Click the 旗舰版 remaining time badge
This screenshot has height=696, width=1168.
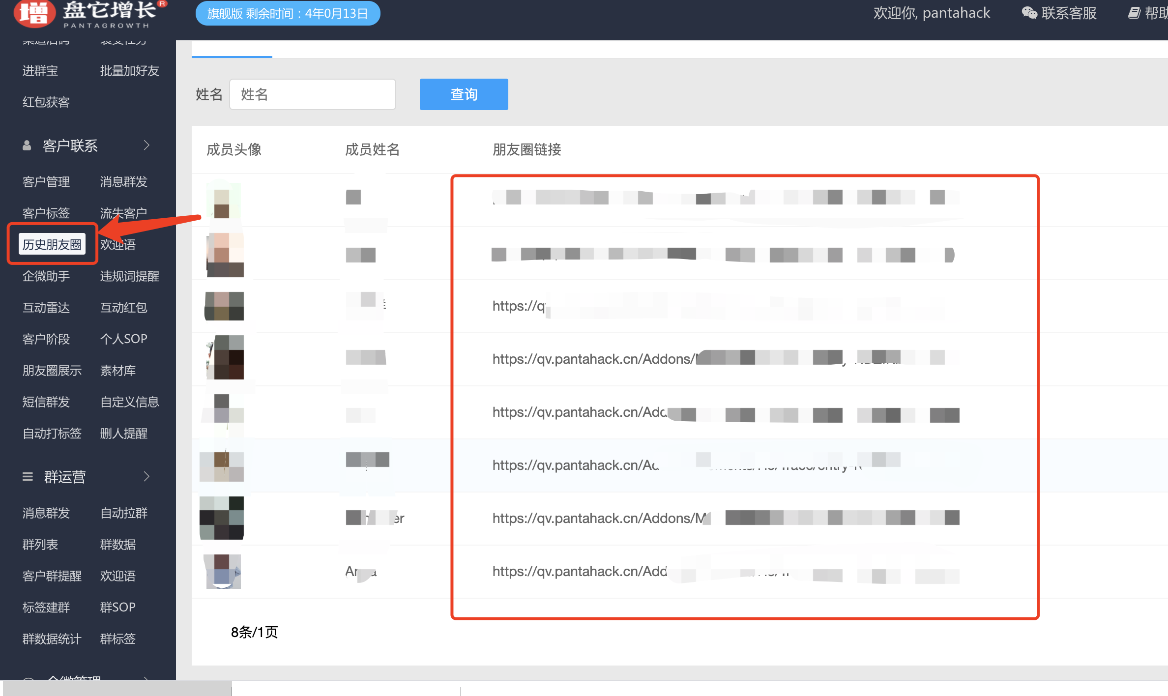(288, 13)
